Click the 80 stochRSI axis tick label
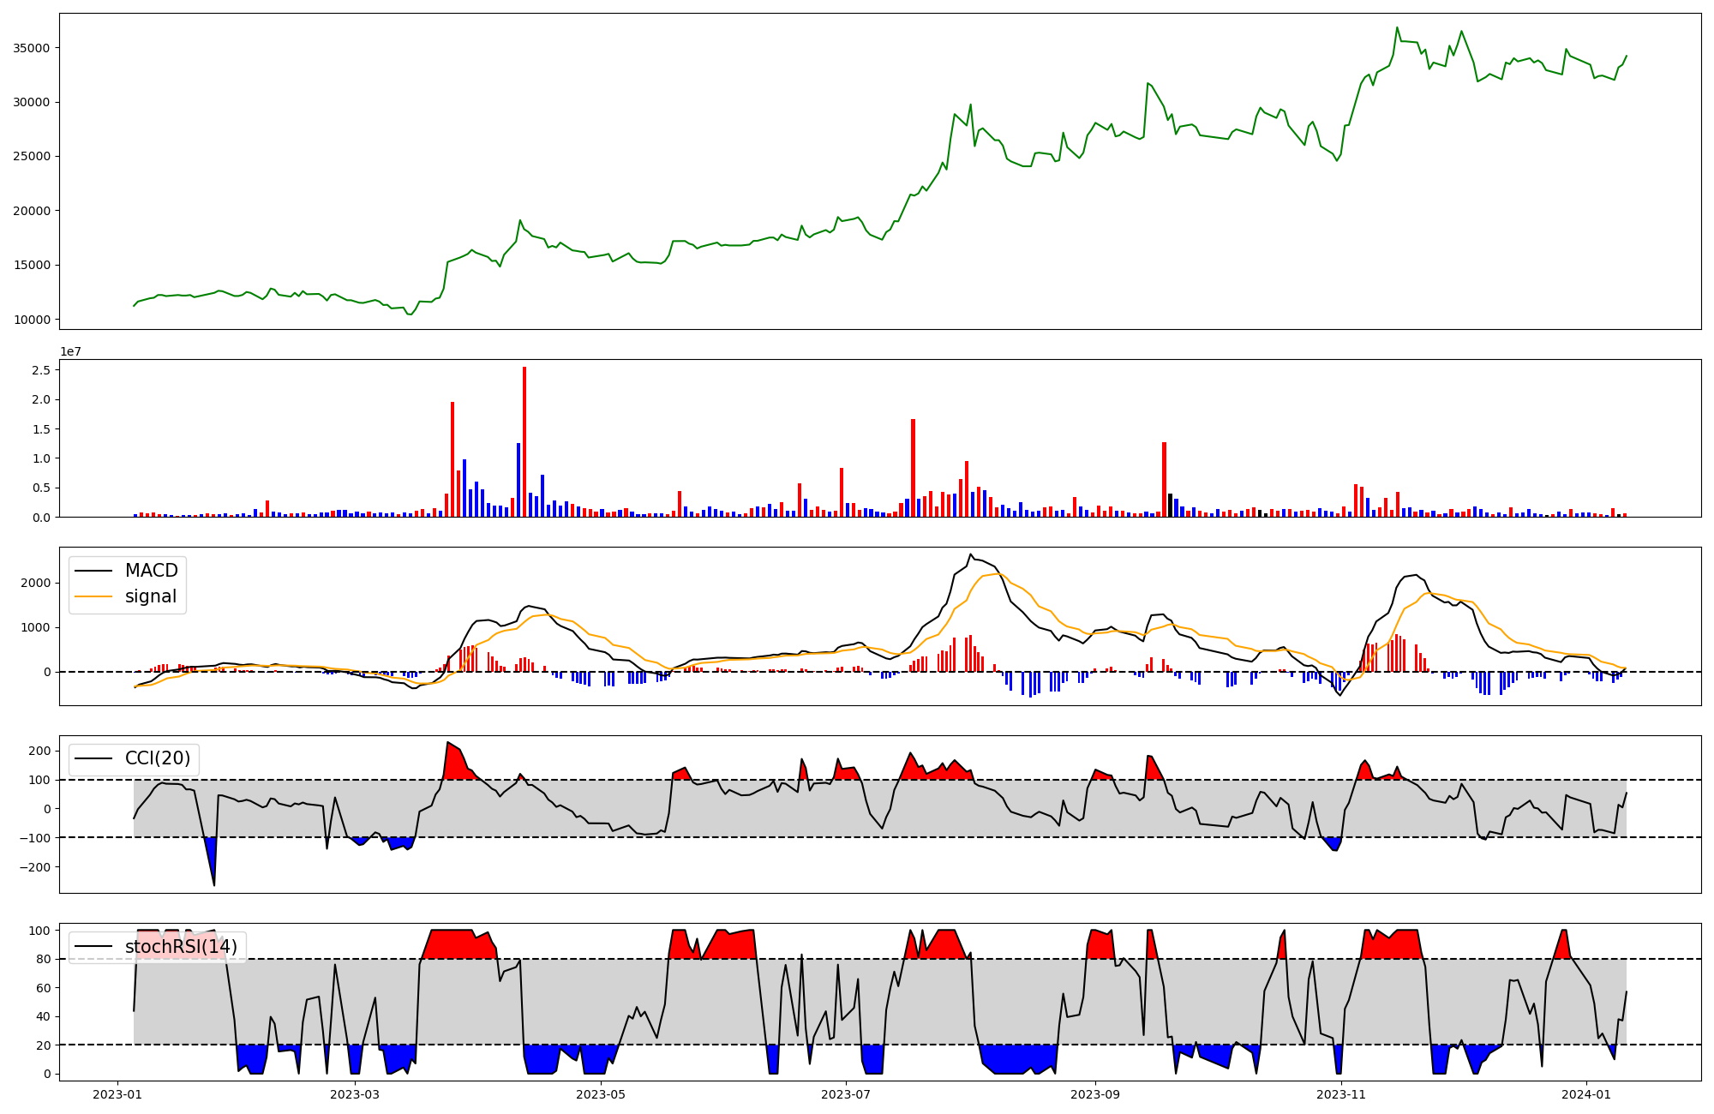Screen dimensions: 1714x1114 (x=42, y=959)
